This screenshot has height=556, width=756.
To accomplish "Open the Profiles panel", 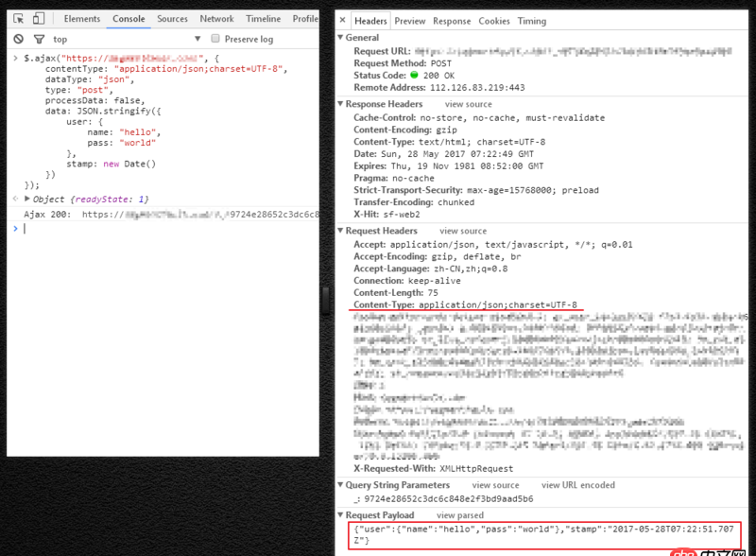I will pyautogui.click(x=304, y=18).
